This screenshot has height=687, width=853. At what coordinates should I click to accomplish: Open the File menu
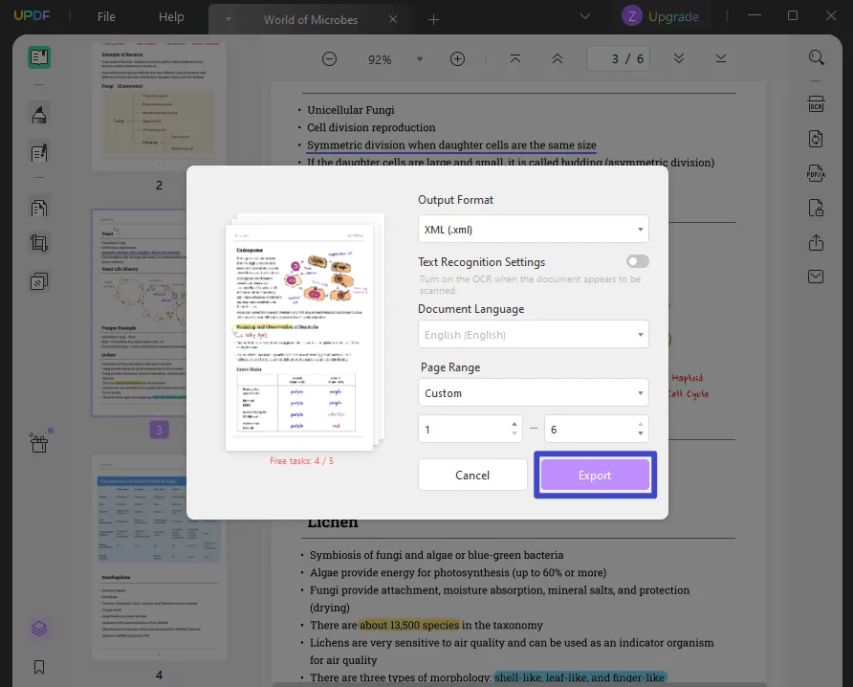click(x=105, y=16)
